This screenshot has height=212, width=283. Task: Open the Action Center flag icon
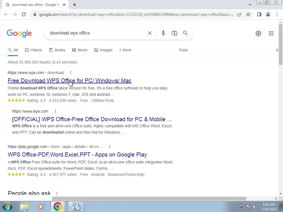pyautogui.click(x=248, y=207)
